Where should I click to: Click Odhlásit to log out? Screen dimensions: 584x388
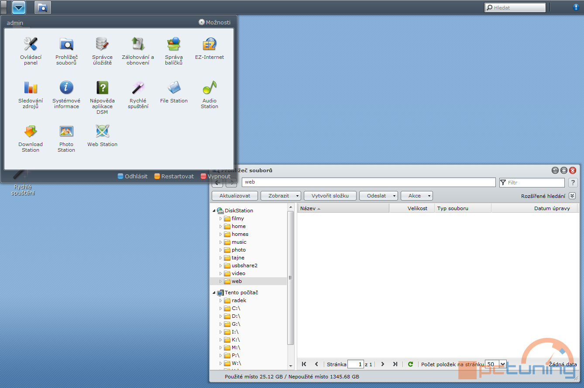coord(133,177)
